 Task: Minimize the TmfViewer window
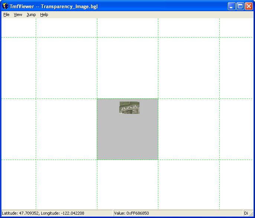(232, 6)
